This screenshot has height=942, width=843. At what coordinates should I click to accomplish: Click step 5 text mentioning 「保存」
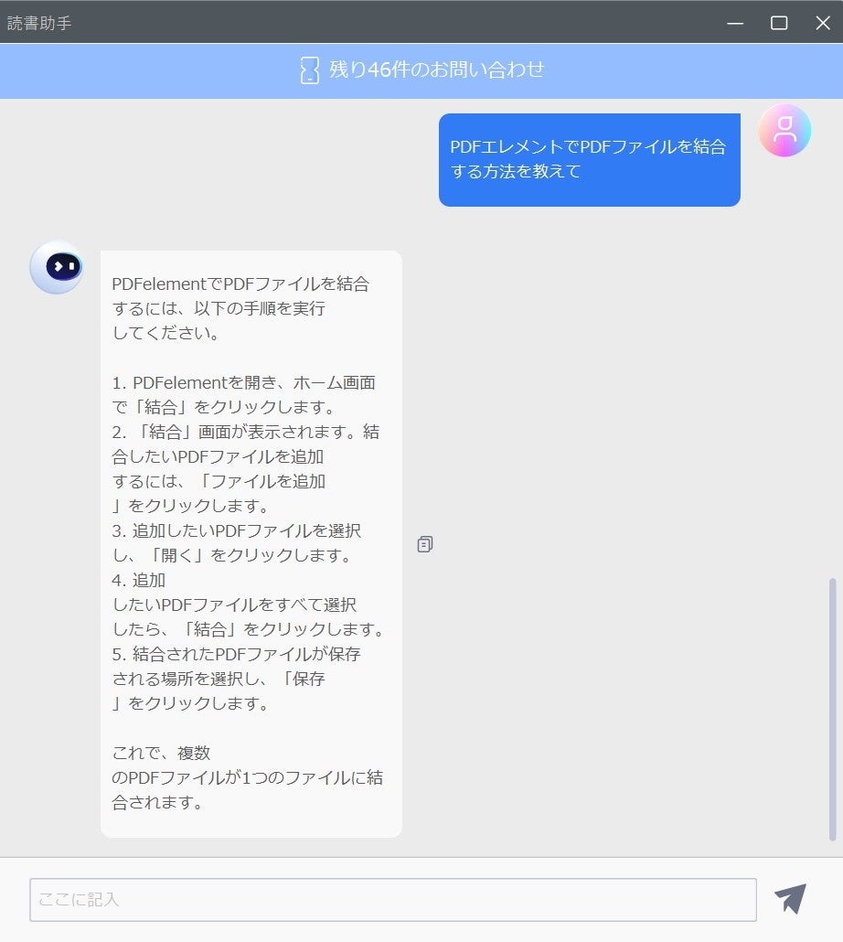click(x=236, y=679)
